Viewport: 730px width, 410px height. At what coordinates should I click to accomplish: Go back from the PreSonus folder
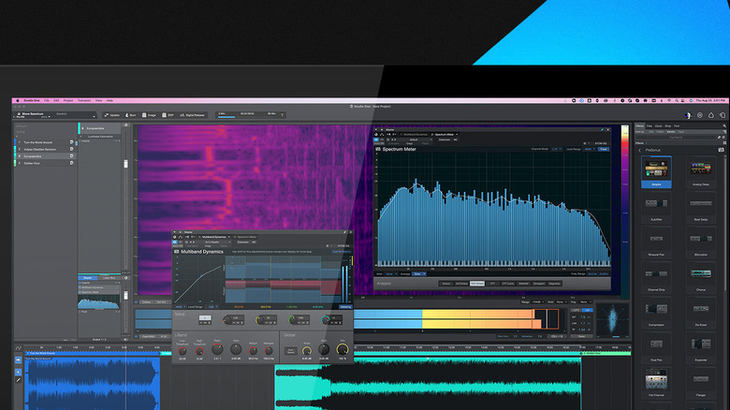pyautogui.click(x=640, y=149)
